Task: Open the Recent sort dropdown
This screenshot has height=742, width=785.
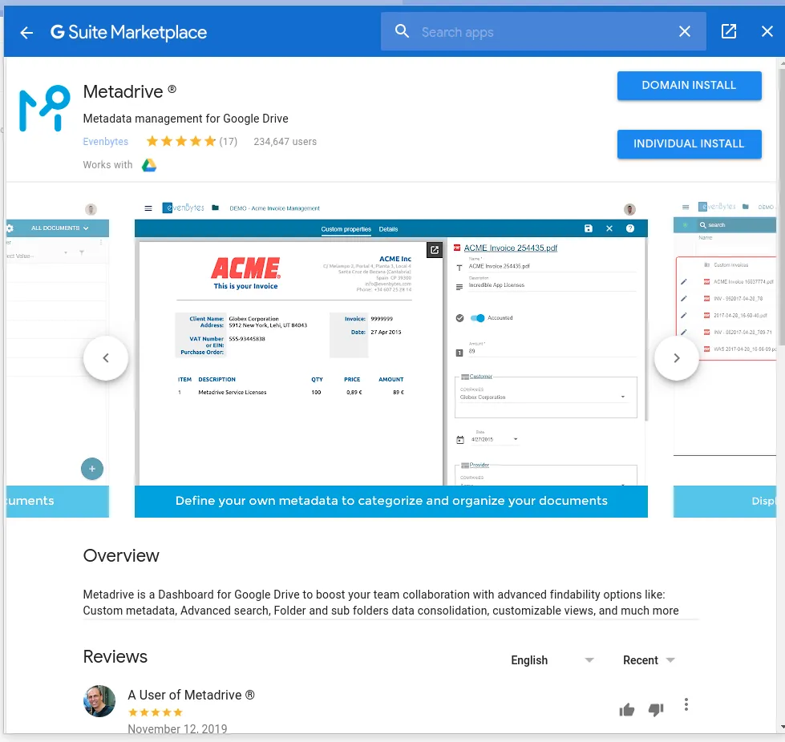Action: [x=649, y=660]
